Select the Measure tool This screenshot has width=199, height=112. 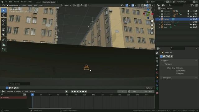coord(4,44)
